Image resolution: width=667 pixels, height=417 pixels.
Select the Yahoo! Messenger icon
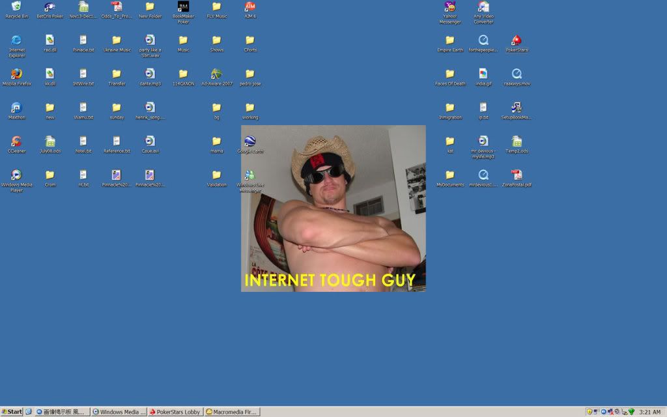click(x=449, y=7)
